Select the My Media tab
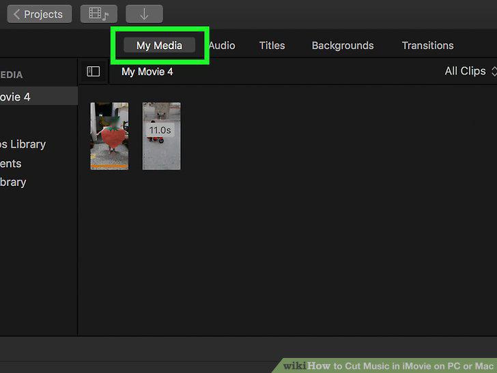497x373 pixels. point(159,45)
